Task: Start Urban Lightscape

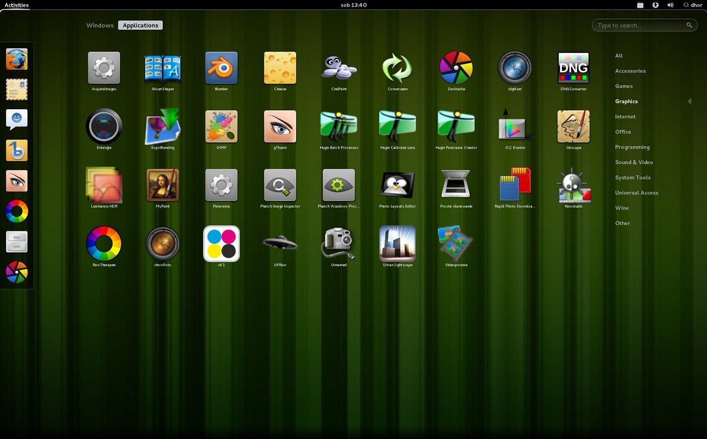Action: point(397,243)
